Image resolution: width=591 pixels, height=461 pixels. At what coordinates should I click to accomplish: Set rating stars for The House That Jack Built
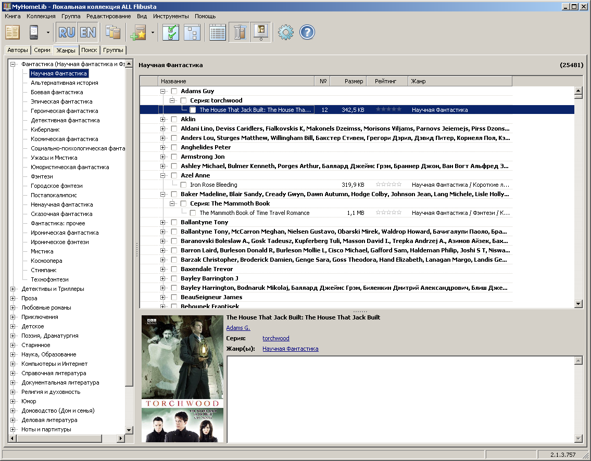(x=388, y=110)
